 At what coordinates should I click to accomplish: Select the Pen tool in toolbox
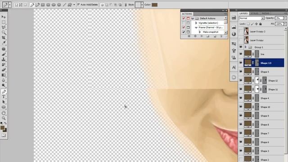(4, 91)
